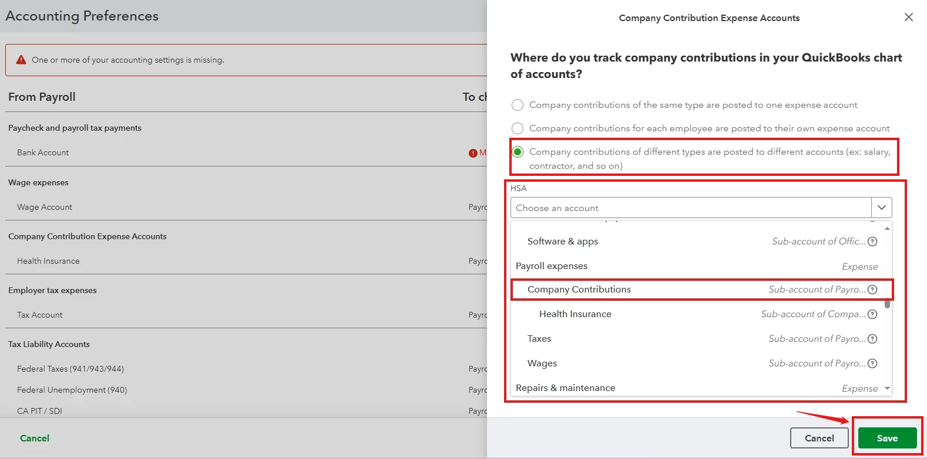Click Tax Account under Employer tax expenses
Image resolution: width=927 pixels, height=459 pixels.
click(x=246, y=315)
